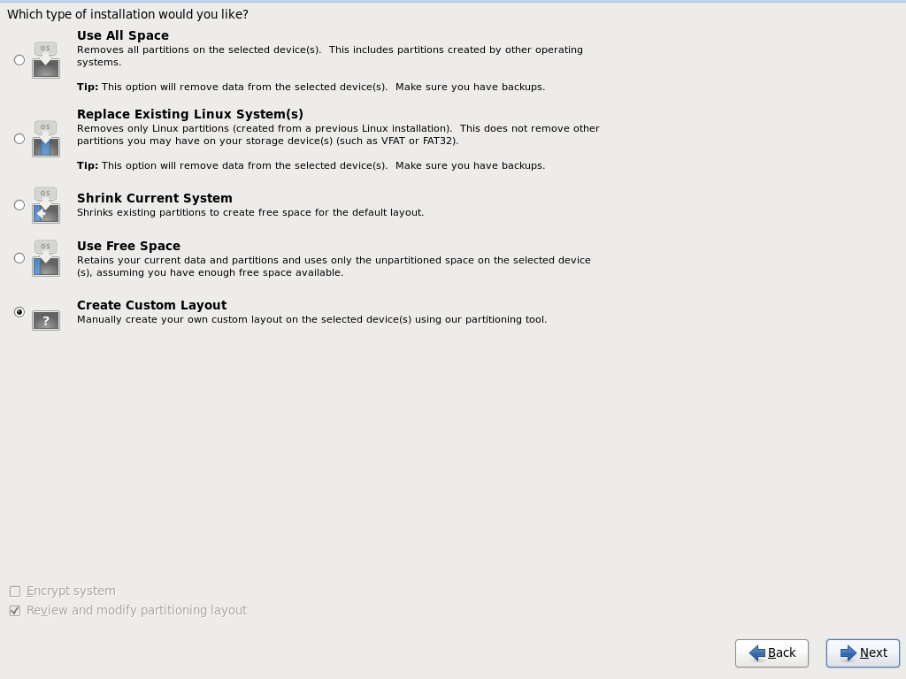Select the Use All Space radio button
Viewport: 906px width, 679px height.
[x=19, y=60]
